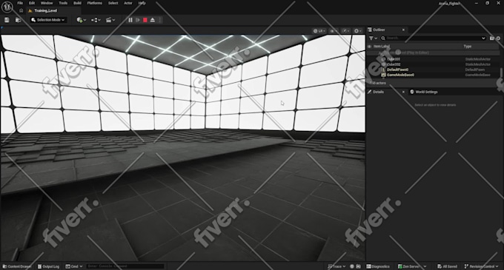Close the Outliner tab
The height and width of the screenshot is (270, 504).
pos(403,30)
